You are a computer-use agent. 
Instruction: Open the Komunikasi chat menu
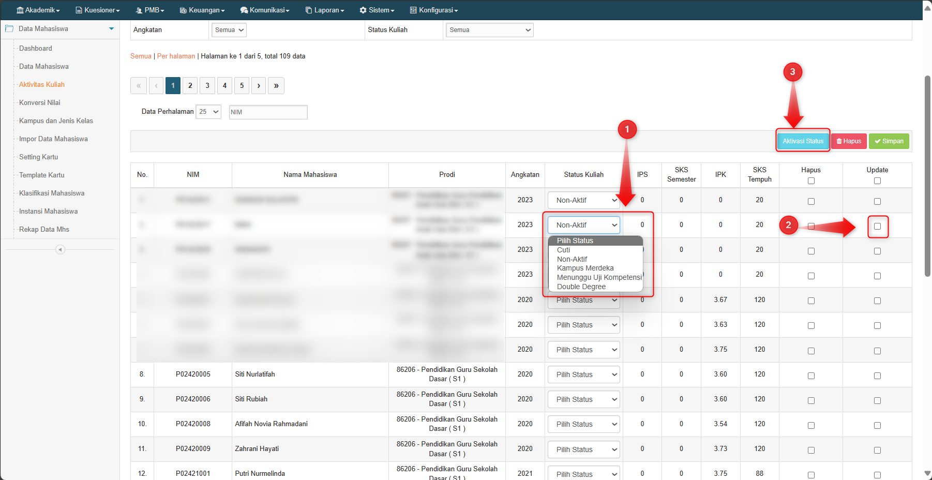pyautogui.click(x=264, y=10)
